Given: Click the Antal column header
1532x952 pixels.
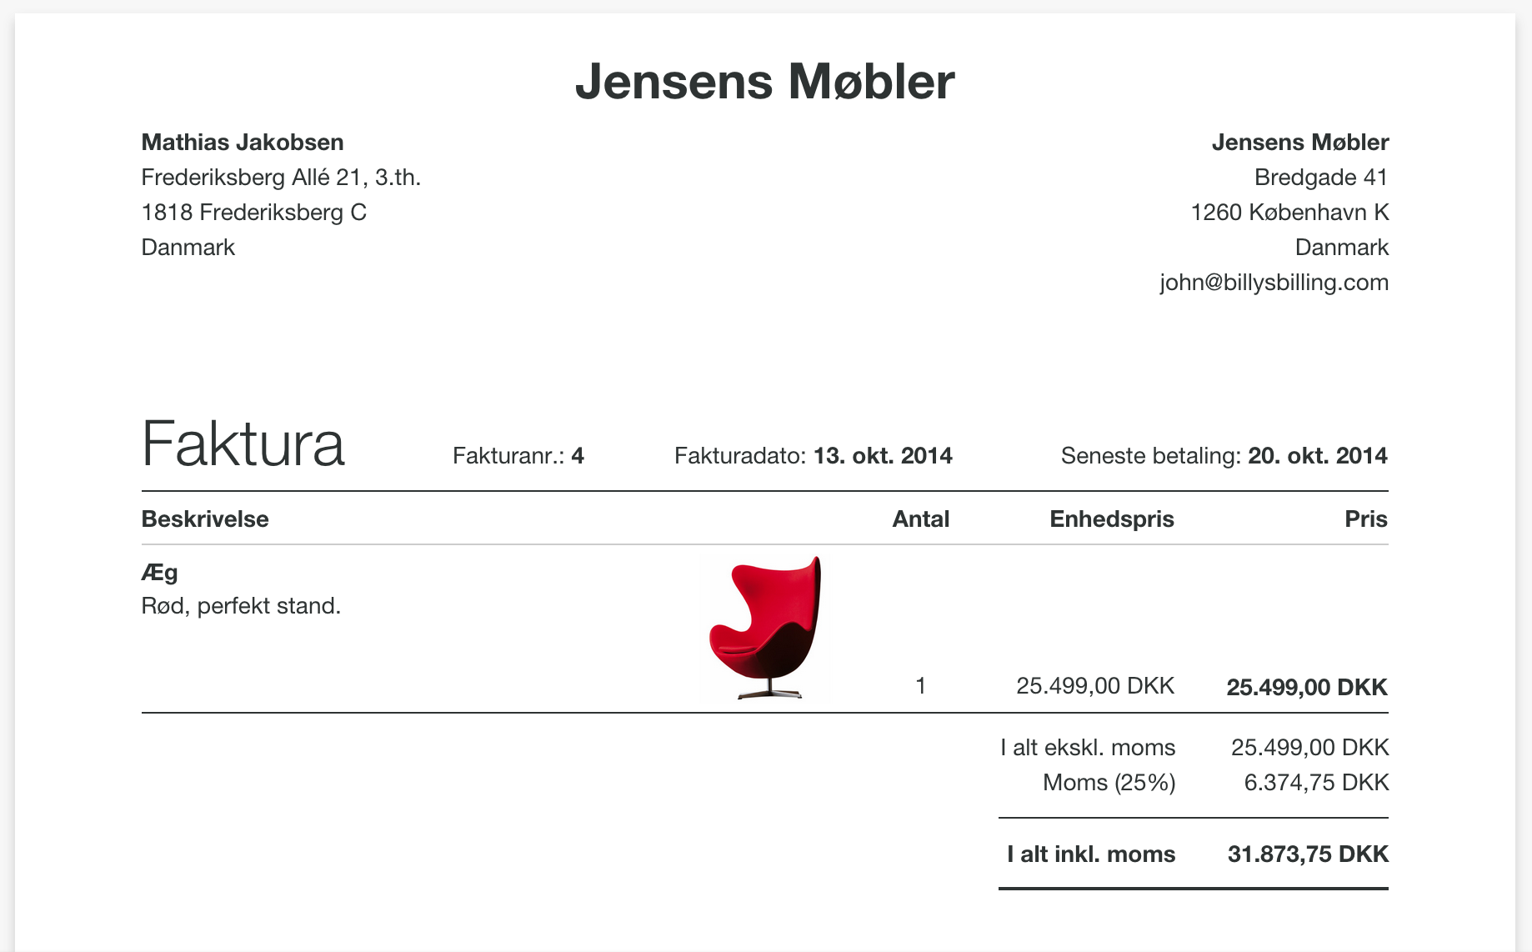Looking at the screenshot, I should click(920, 519).
